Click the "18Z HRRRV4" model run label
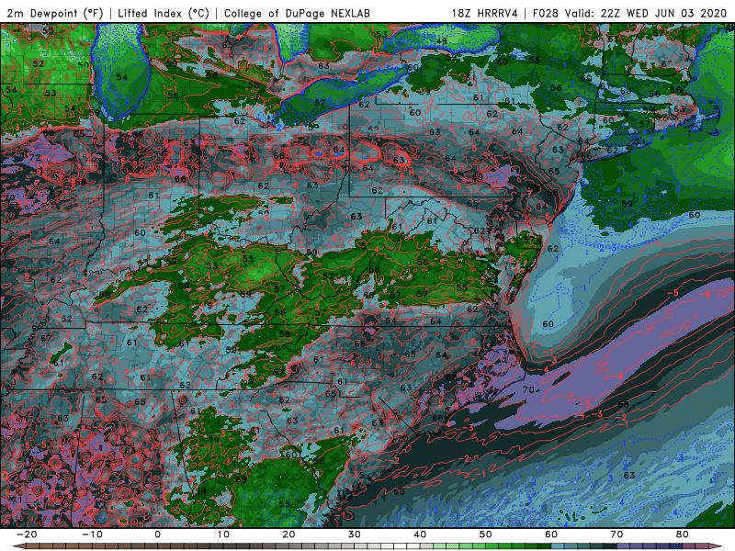Viewport: 735px width, 551px height. (x=485, y=13)
